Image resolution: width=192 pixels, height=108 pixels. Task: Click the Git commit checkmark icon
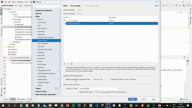point(170,5)
